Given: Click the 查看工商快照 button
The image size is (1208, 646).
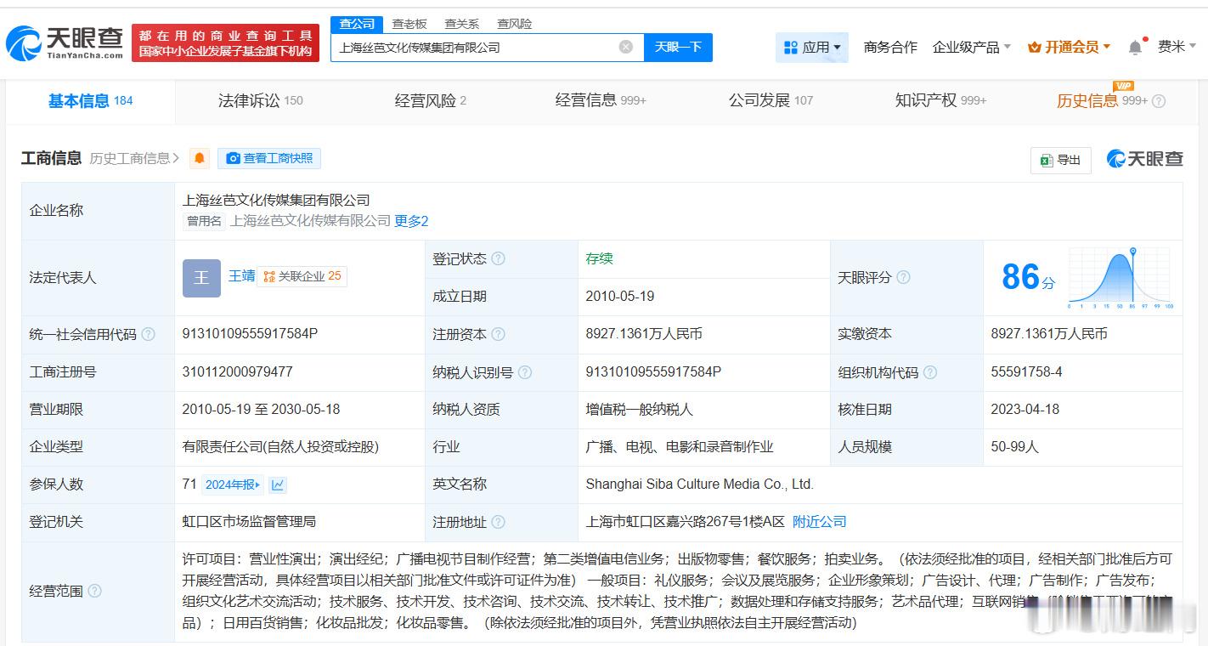Looking at the screenshot, I should [269, 158].
